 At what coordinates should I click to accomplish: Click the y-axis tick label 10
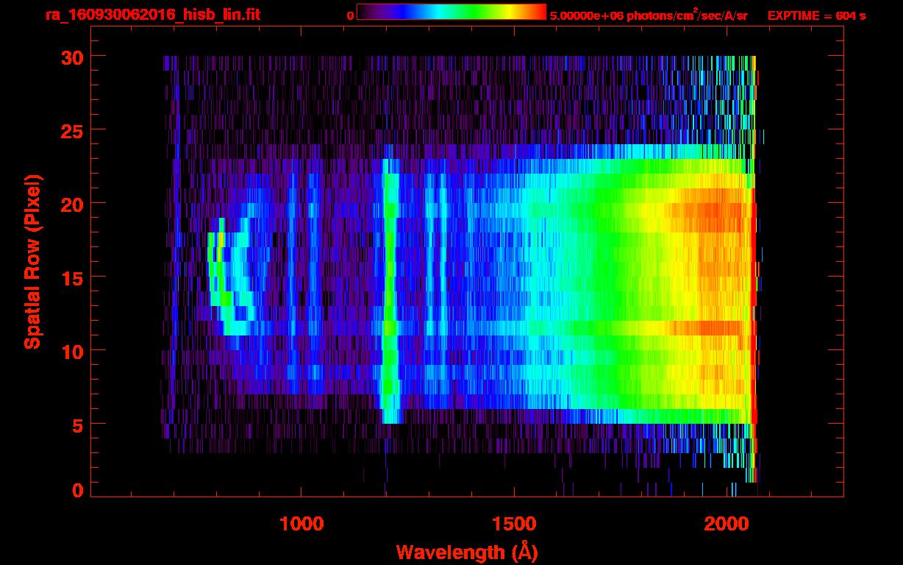[x=71, y=351]
